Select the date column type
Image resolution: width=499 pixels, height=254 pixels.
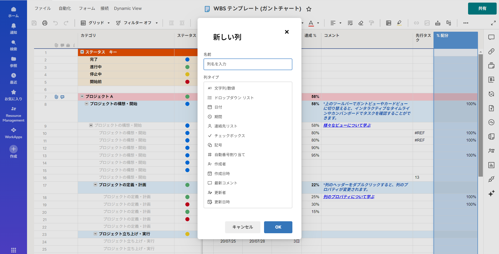coord(218,107)
